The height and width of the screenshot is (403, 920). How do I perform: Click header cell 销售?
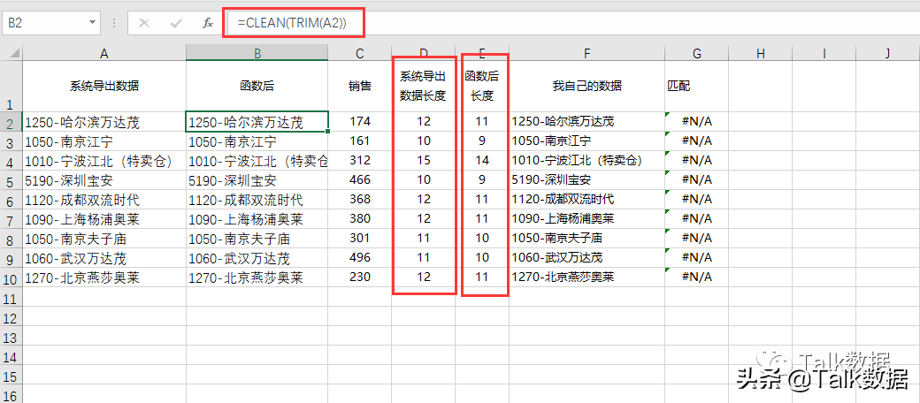pos(360,86)
